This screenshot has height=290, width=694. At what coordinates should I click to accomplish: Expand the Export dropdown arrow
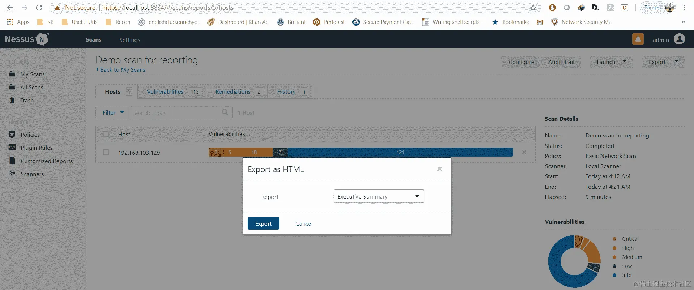click(x=677, y=61)
